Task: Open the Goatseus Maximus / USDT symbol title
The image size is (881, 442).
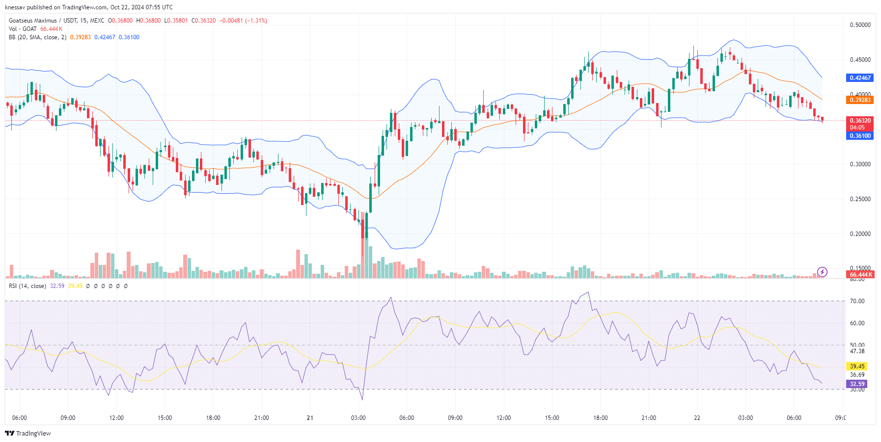Action: 56,21
